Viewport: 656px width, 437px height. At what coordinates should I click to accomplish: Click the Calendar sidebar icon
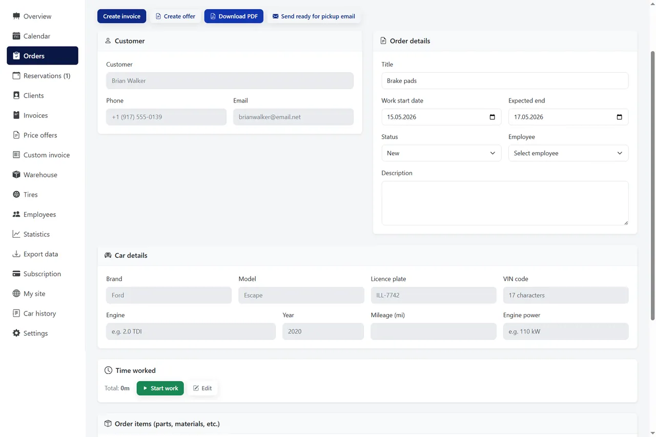coord(16,36)
